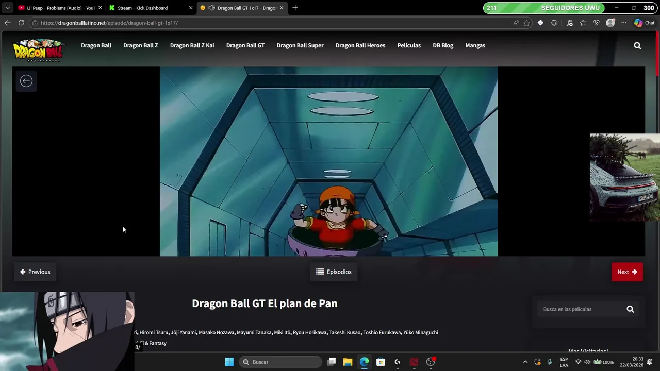Click the Read aloud icon in address bar
Viewport: 660px width, 371px height.
pyautogui.click(x=516, y=23)
